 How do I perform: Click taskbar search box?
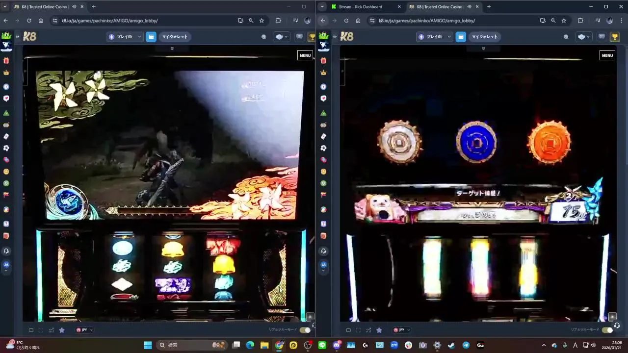191,345
